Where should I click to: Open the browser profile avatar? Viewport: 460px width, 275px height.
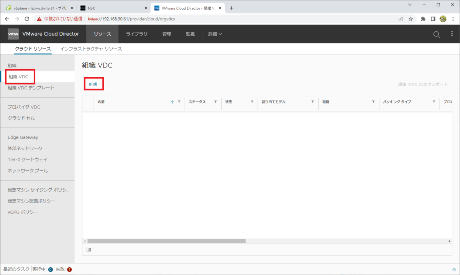pos(443,18)
